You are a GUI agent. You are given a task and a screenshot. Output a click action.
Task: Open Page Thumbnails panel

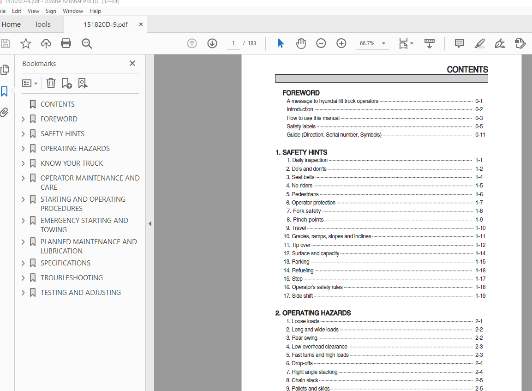click(x=5, y=70)
